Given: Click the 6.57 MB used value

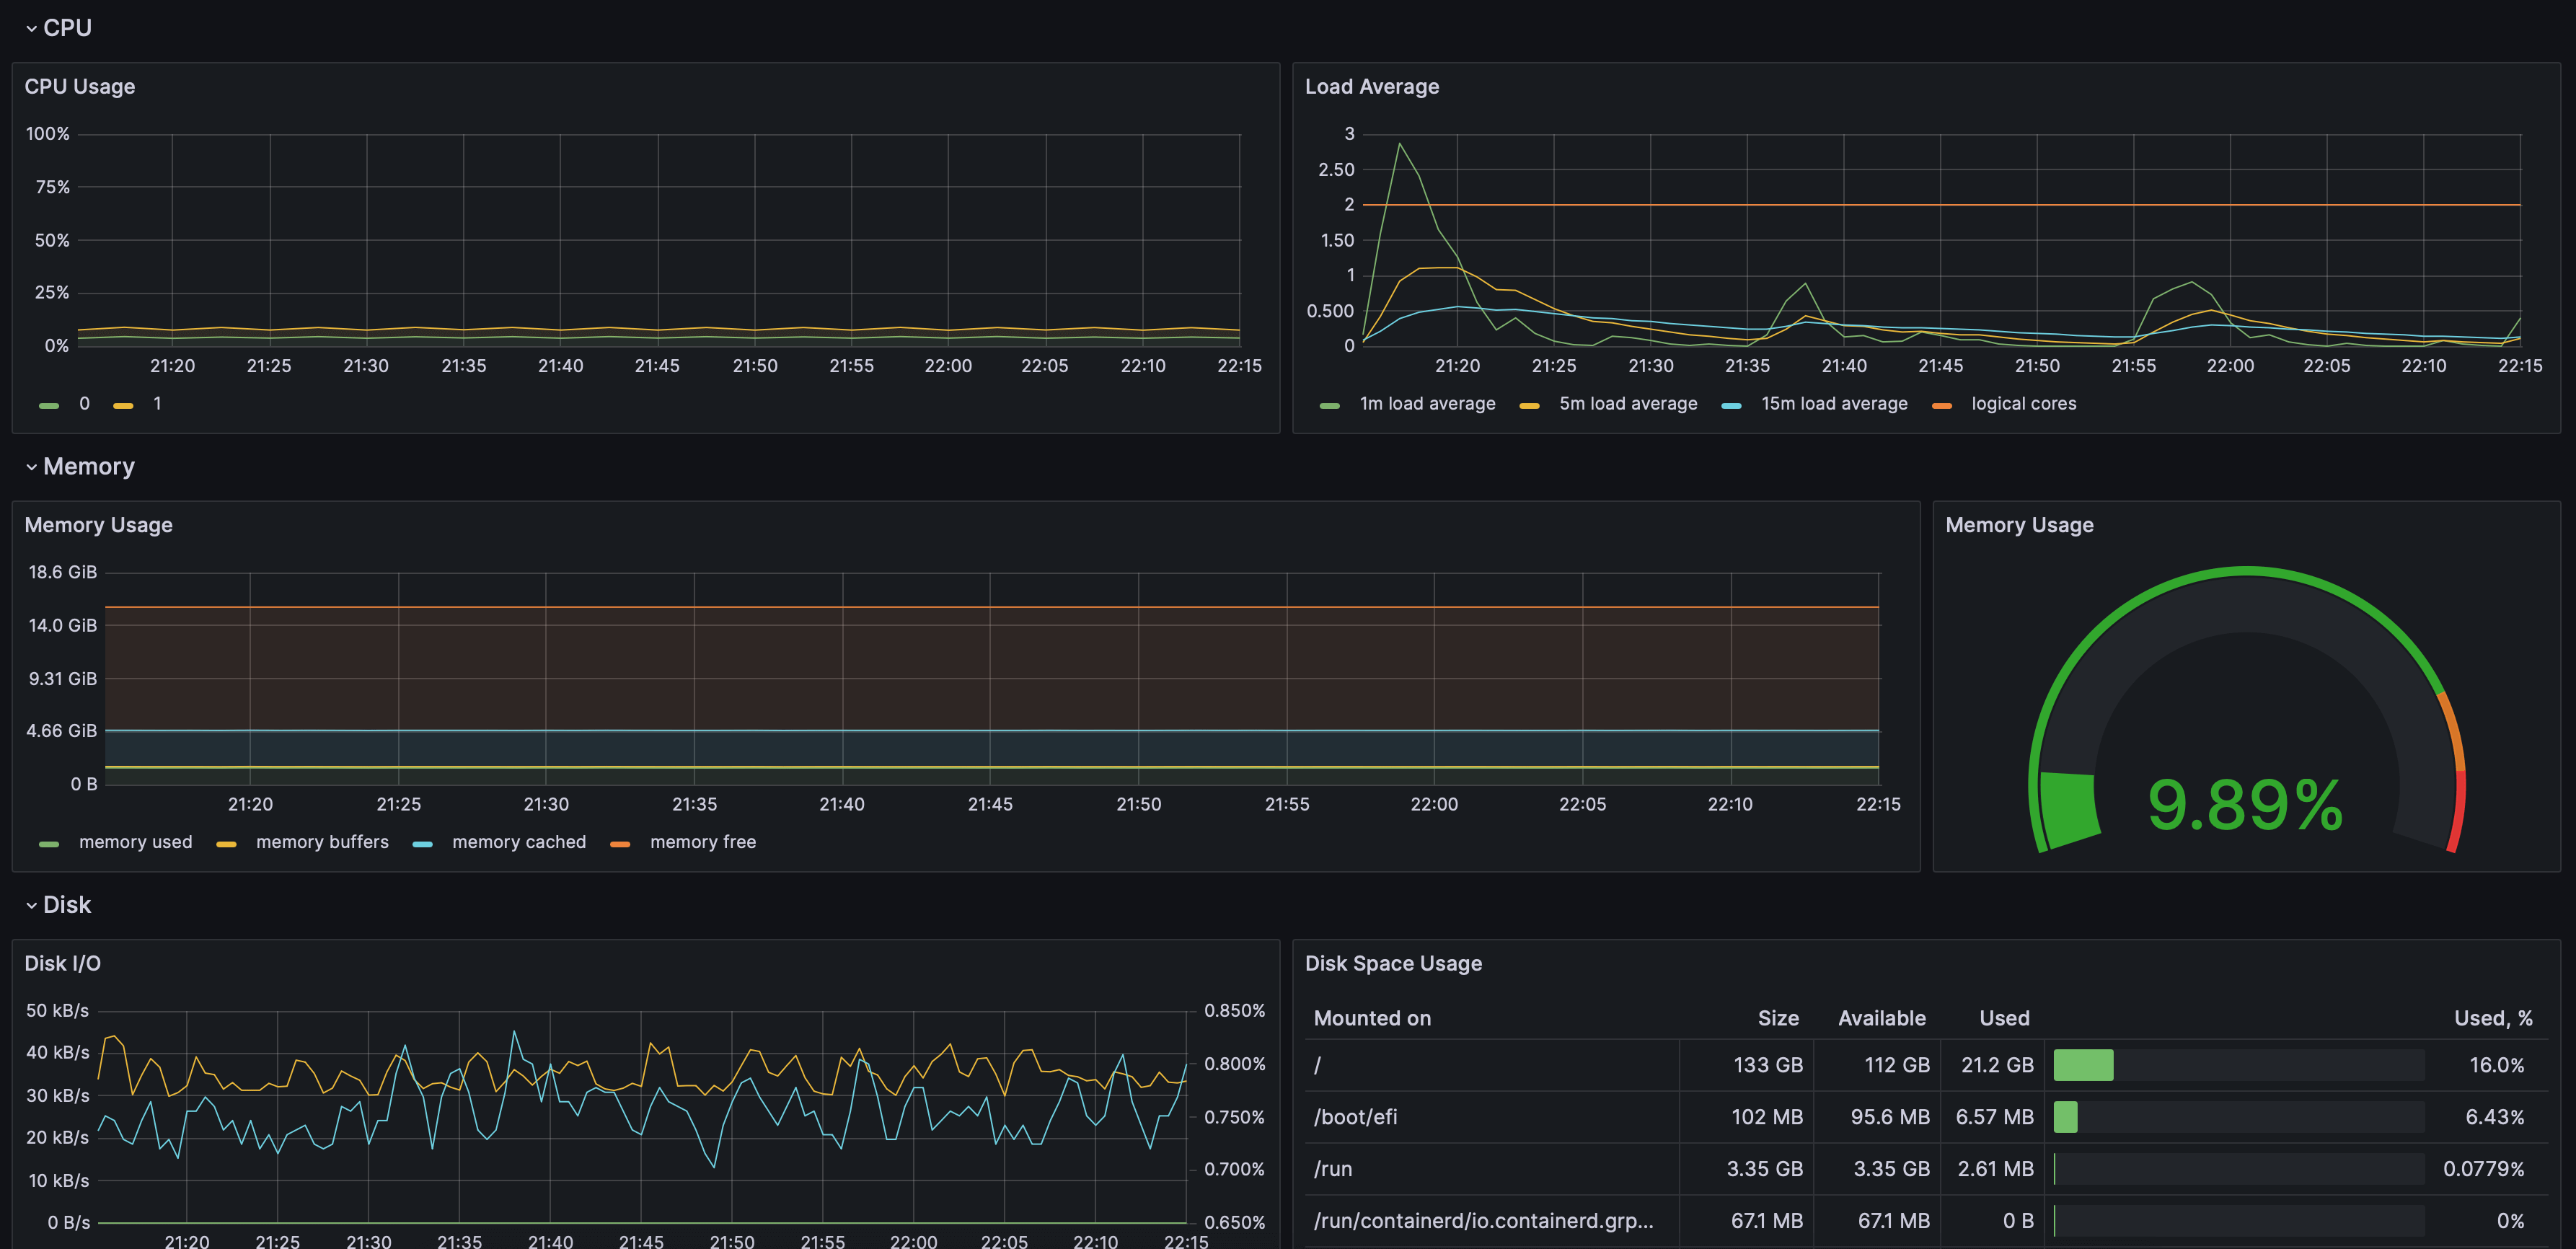Looking at the screenshot, I should click(x=1995, y=1117).
